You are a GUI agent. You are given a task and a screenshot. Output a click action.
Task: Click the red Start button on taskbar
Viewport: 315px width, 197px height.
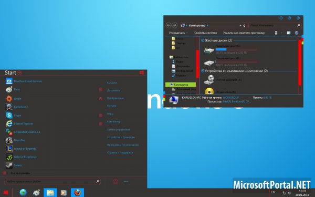tap(6, 193)
